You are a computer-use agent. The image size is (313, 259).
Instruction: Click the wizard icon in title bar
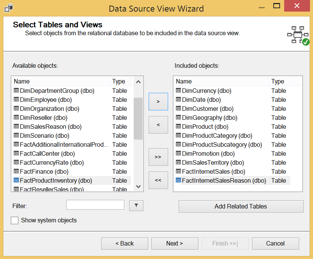pyautogui.click(x=9, y=8)
